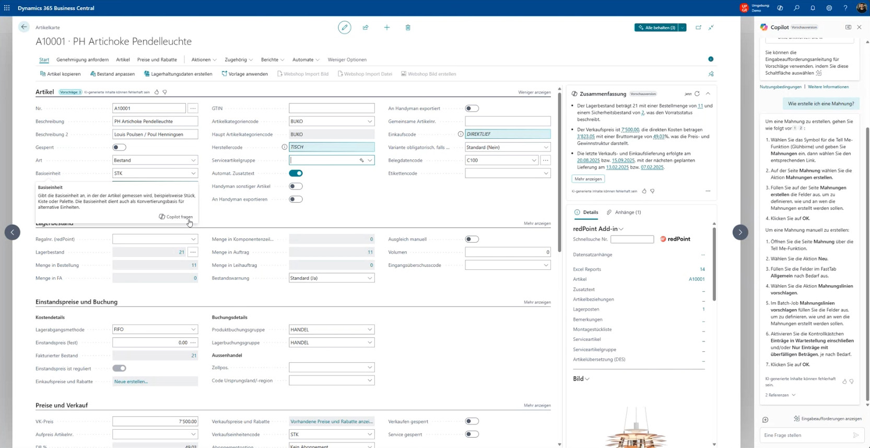Click the trash delete icon
The image size is (870, 448).
[408, 28]
